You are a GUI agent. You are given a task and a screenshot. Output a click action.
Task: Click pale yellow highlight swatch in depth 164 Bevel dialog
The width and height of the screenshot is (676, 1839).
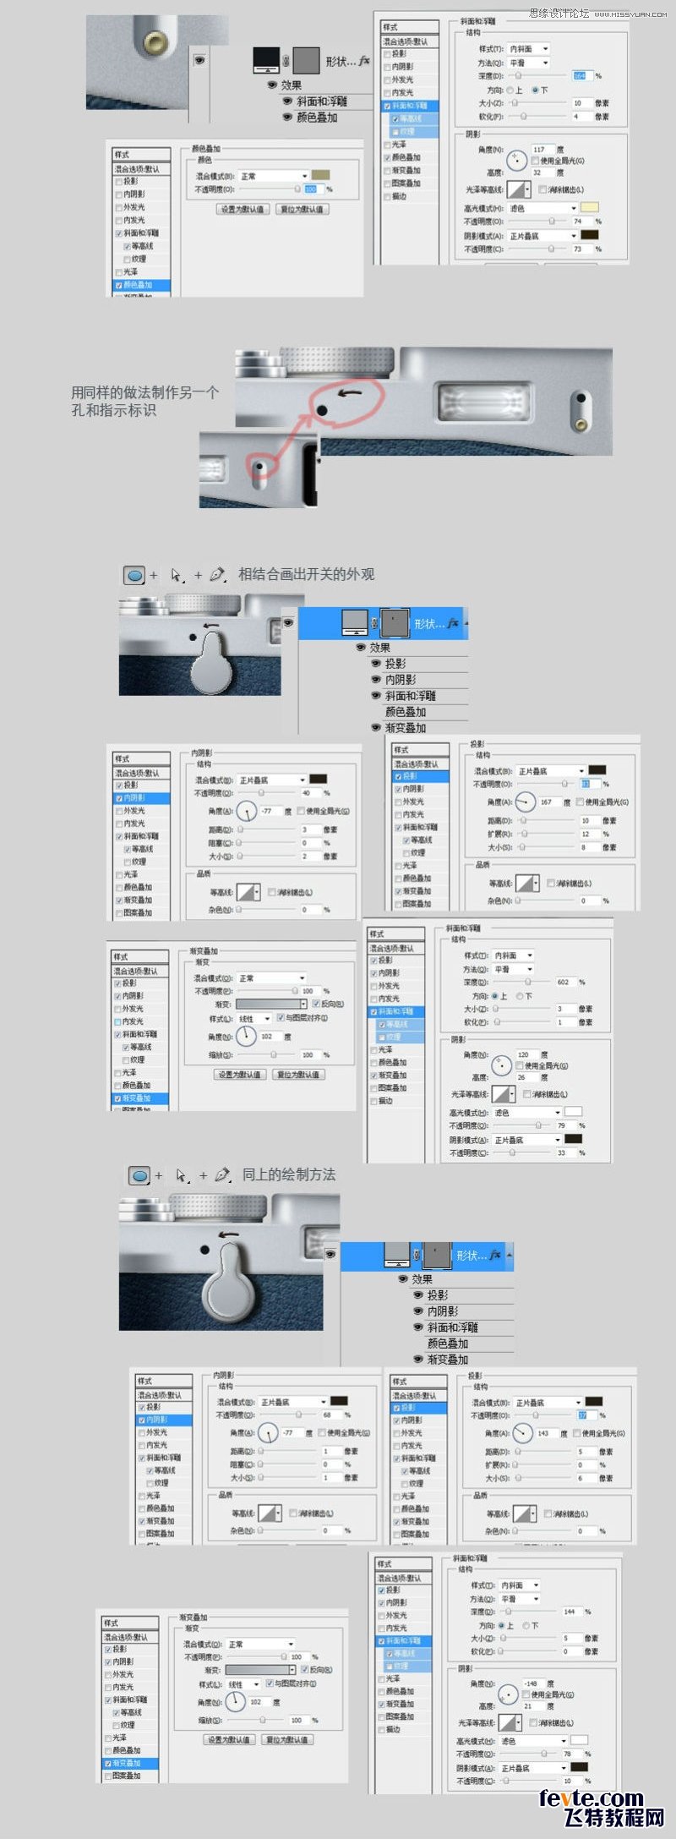tap(590, 208)
